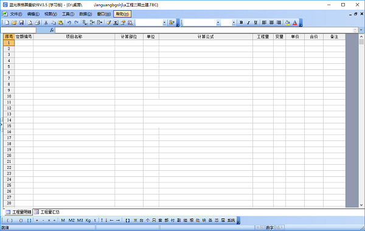The image size is (365, 231).
Task: Switch to the 工程量汇总 sheet tab
Action: [47, 212]
